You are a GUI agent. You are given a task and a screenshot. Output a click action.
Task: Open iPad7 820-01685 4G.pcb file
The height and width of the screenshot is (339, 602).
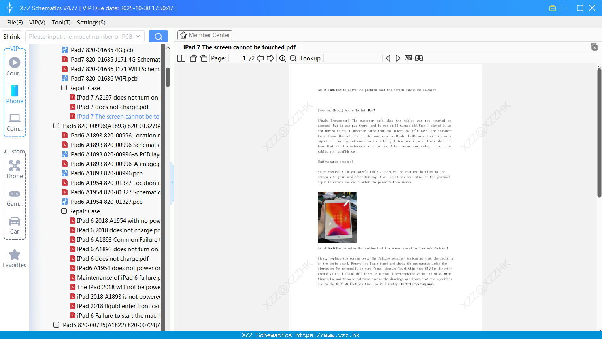pos(101,50)
